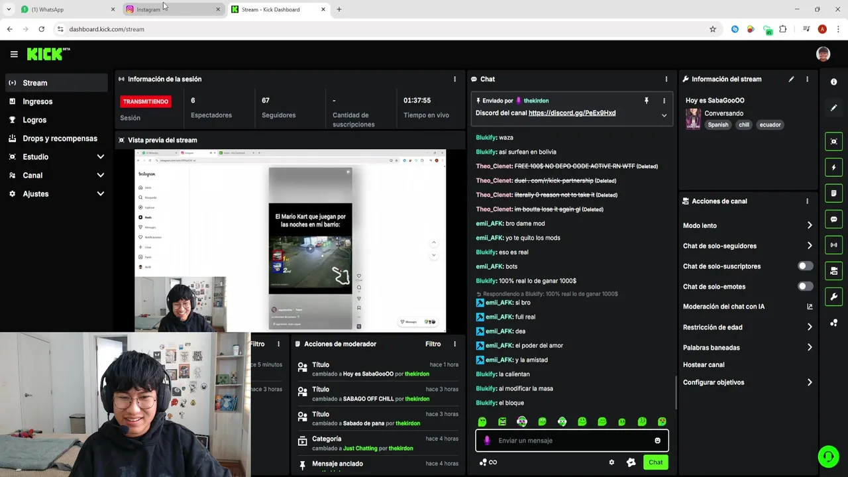The image size is (848, 477).
Task: Click the camera panel icon in right rail
Action: 833,271
